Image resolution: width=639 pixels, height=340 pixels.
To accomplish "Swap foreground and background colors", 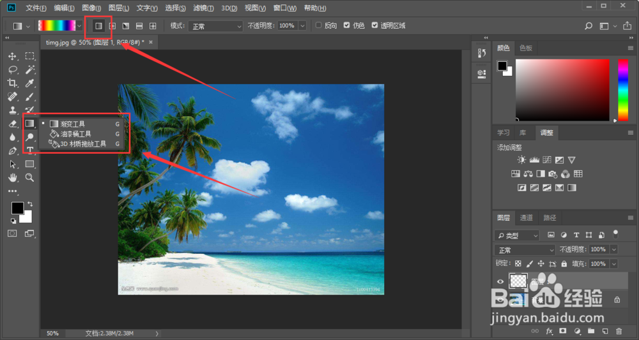I will coord(30,203).
